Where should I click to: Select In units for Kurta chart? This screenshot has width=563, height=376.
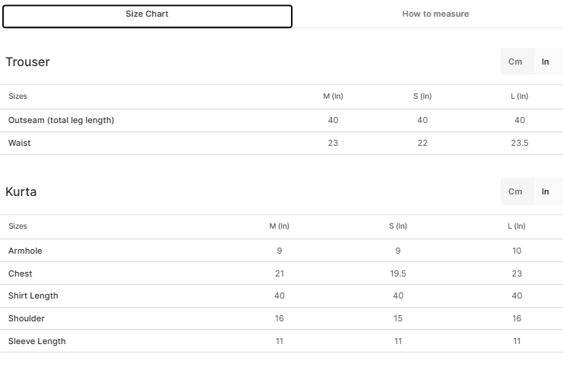click(545, 191)
